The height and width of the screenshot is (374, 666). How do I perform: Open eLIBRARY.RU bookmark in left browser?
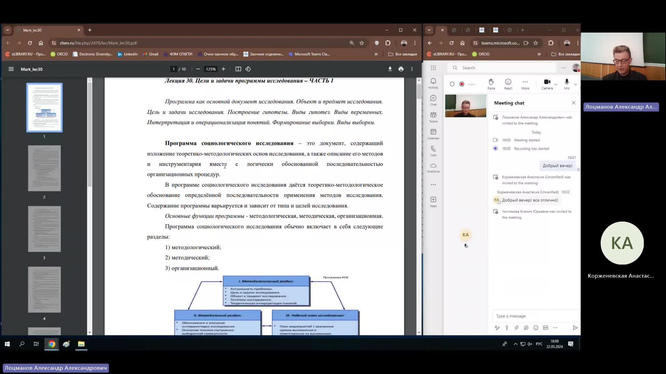pos(25,54)
